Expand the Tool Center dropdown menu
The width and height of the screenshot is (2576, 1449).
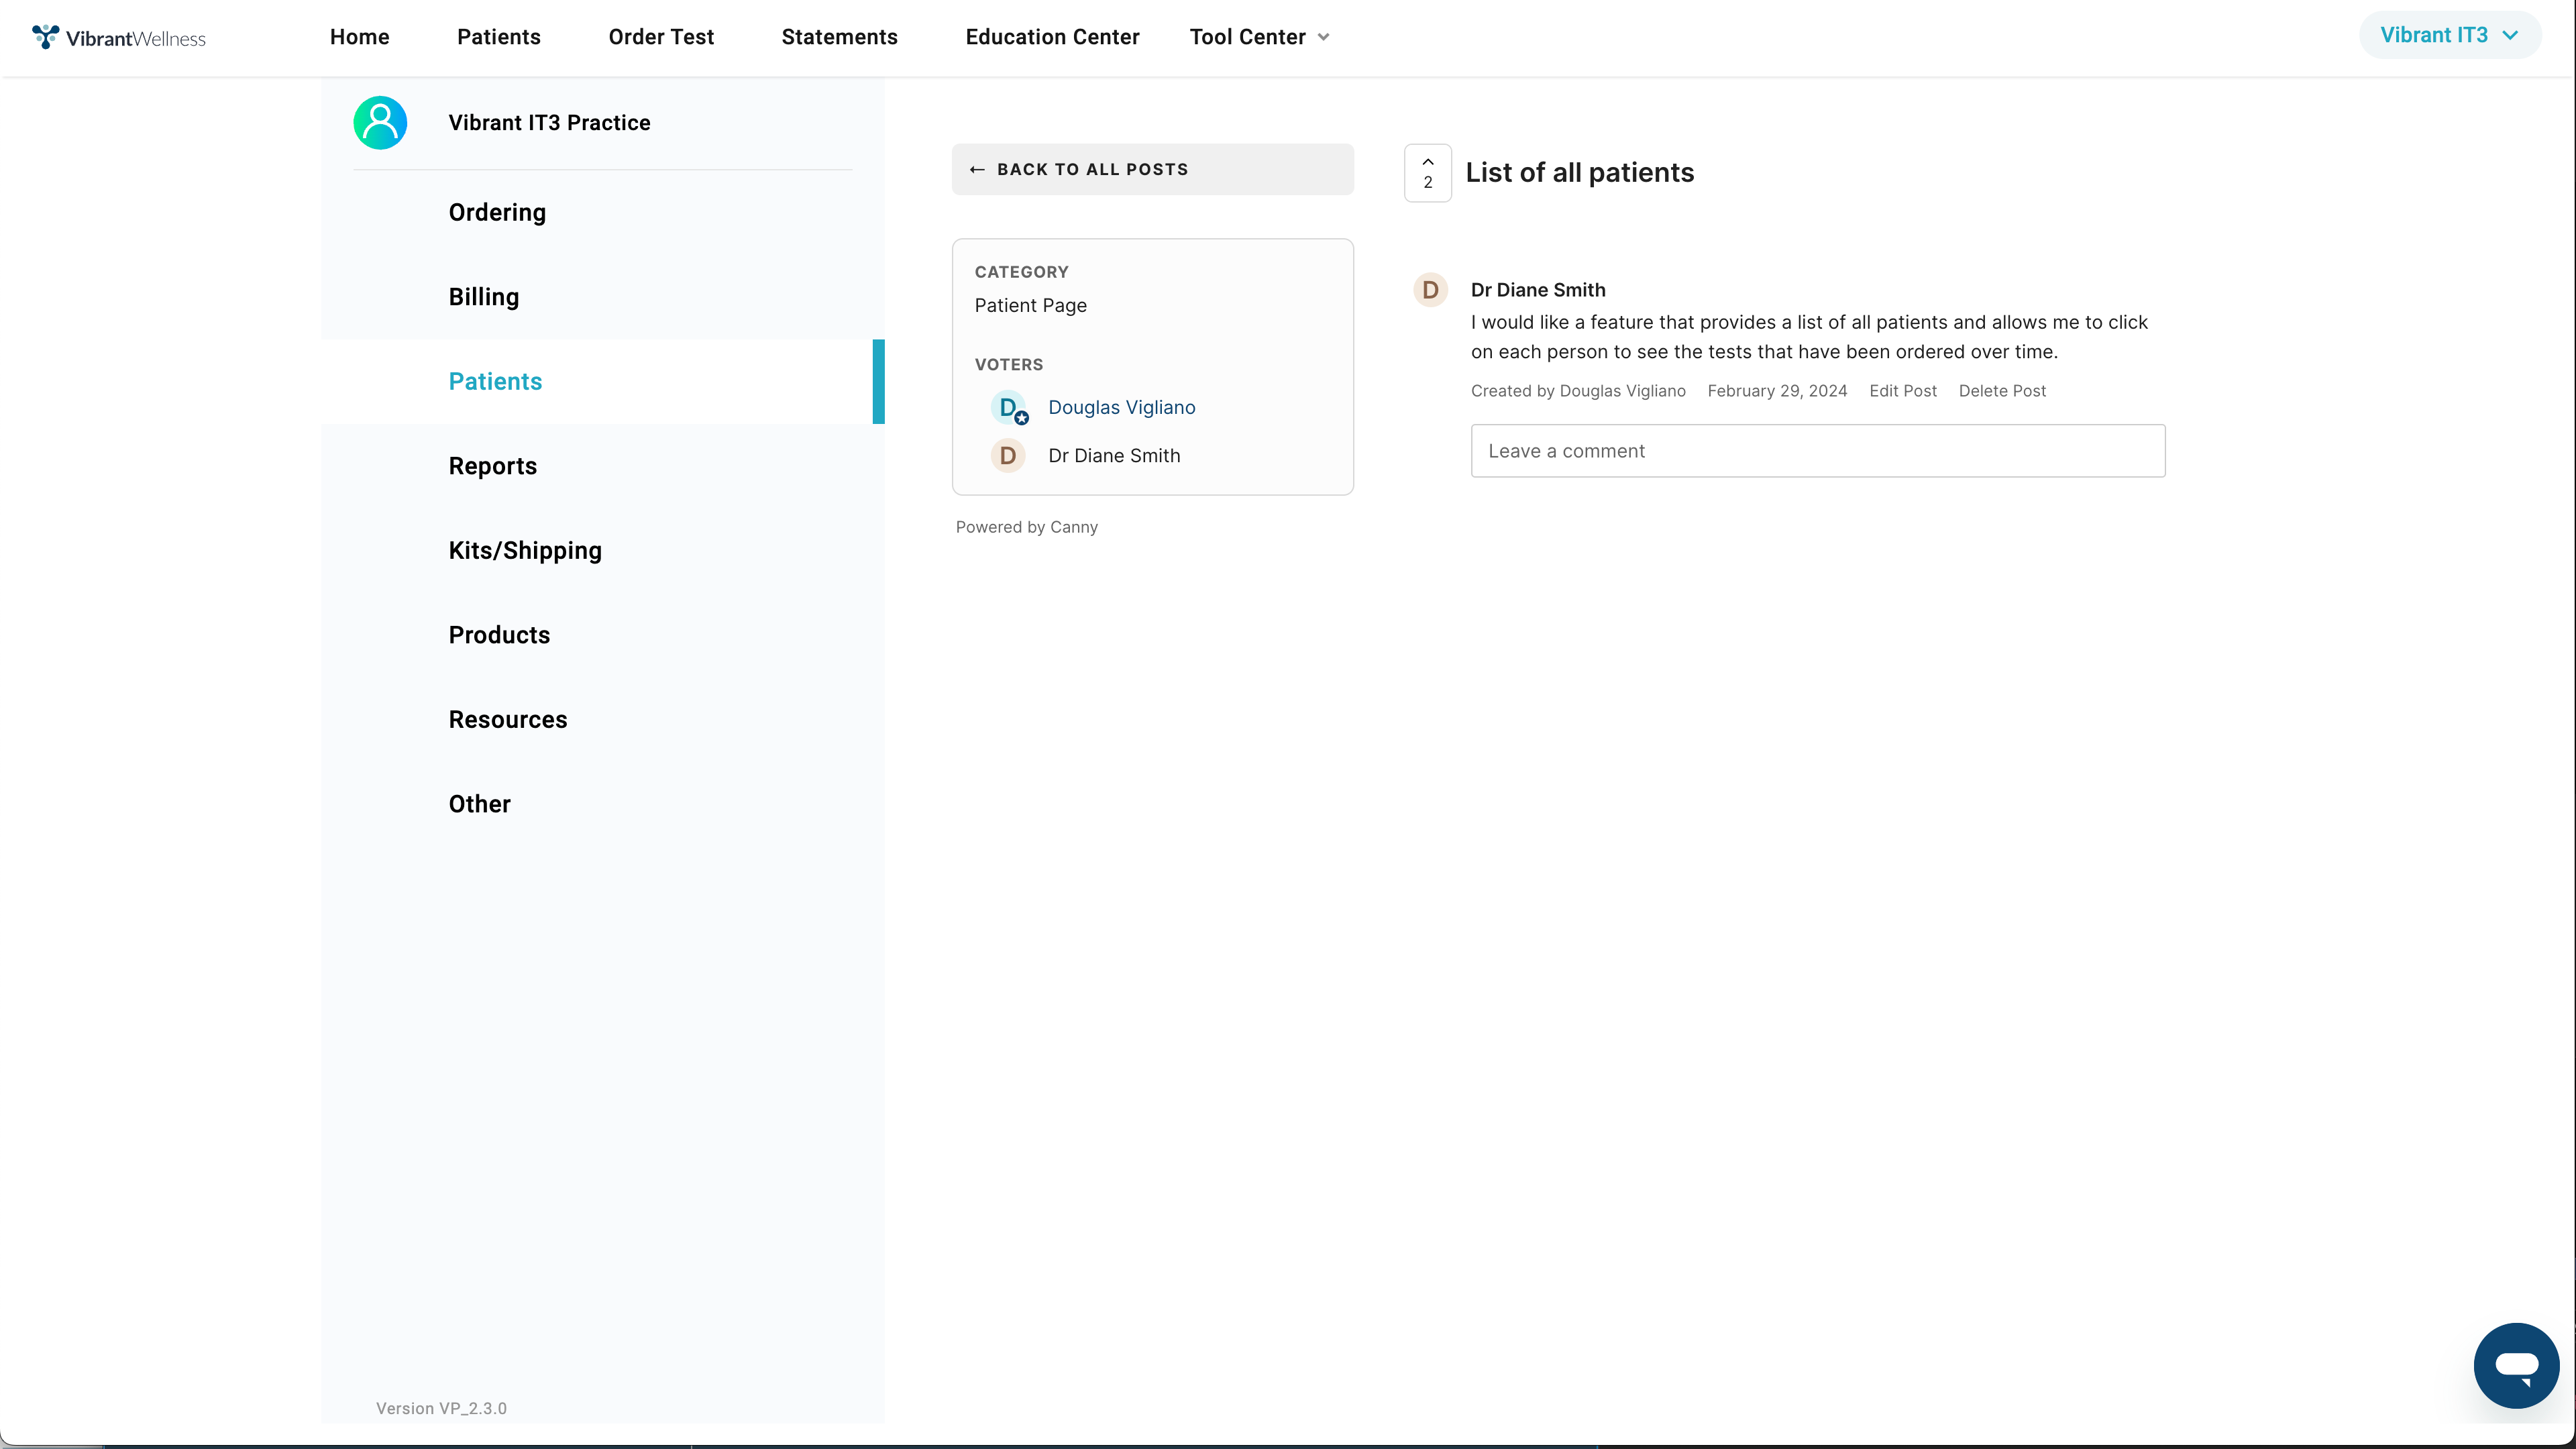click(1259, 37)
